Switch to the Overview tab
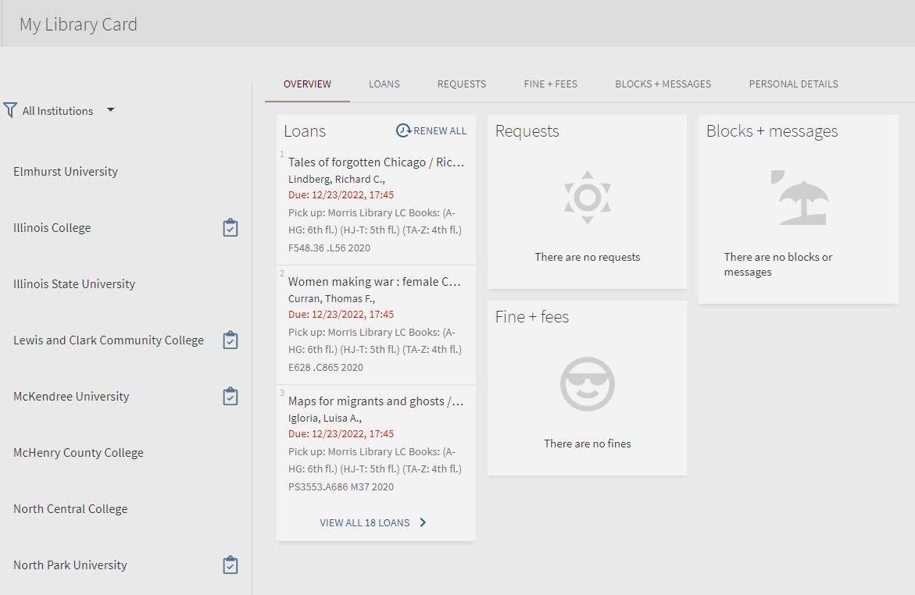 307,84
